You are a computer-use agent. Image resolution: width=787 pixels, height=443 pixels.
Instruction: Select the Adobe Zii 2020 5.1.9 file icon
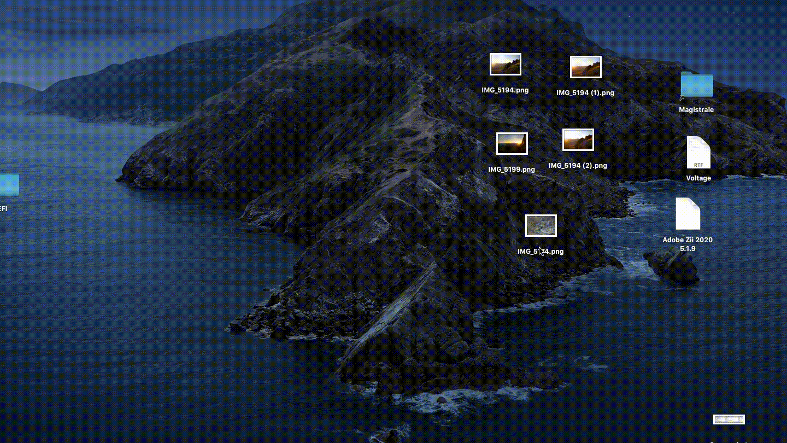point(688,214)
